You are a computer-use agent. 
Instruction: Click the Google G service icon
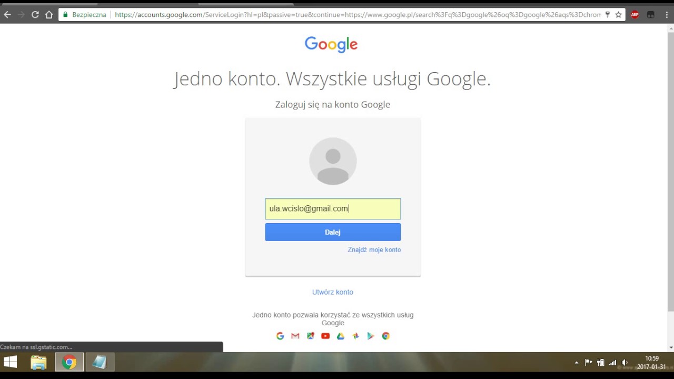[x=280, y=336]
